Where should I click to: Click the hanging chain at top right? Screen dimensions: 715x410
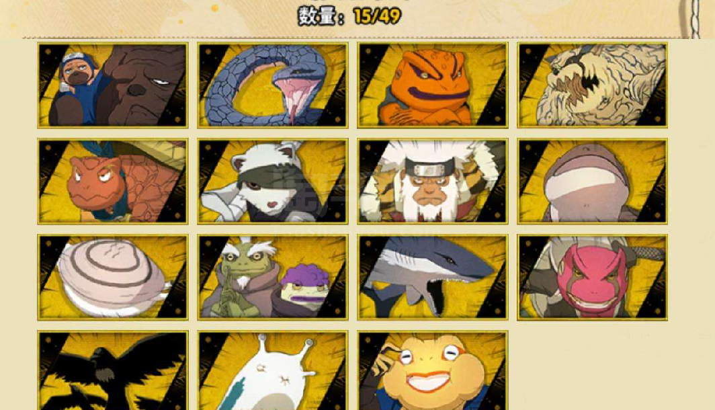click(695, 18)
